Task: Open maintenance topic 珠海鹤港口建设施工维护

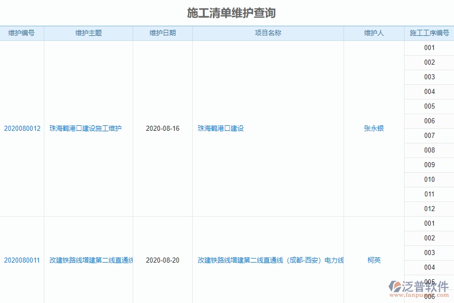Action: (x=88, y=128)
